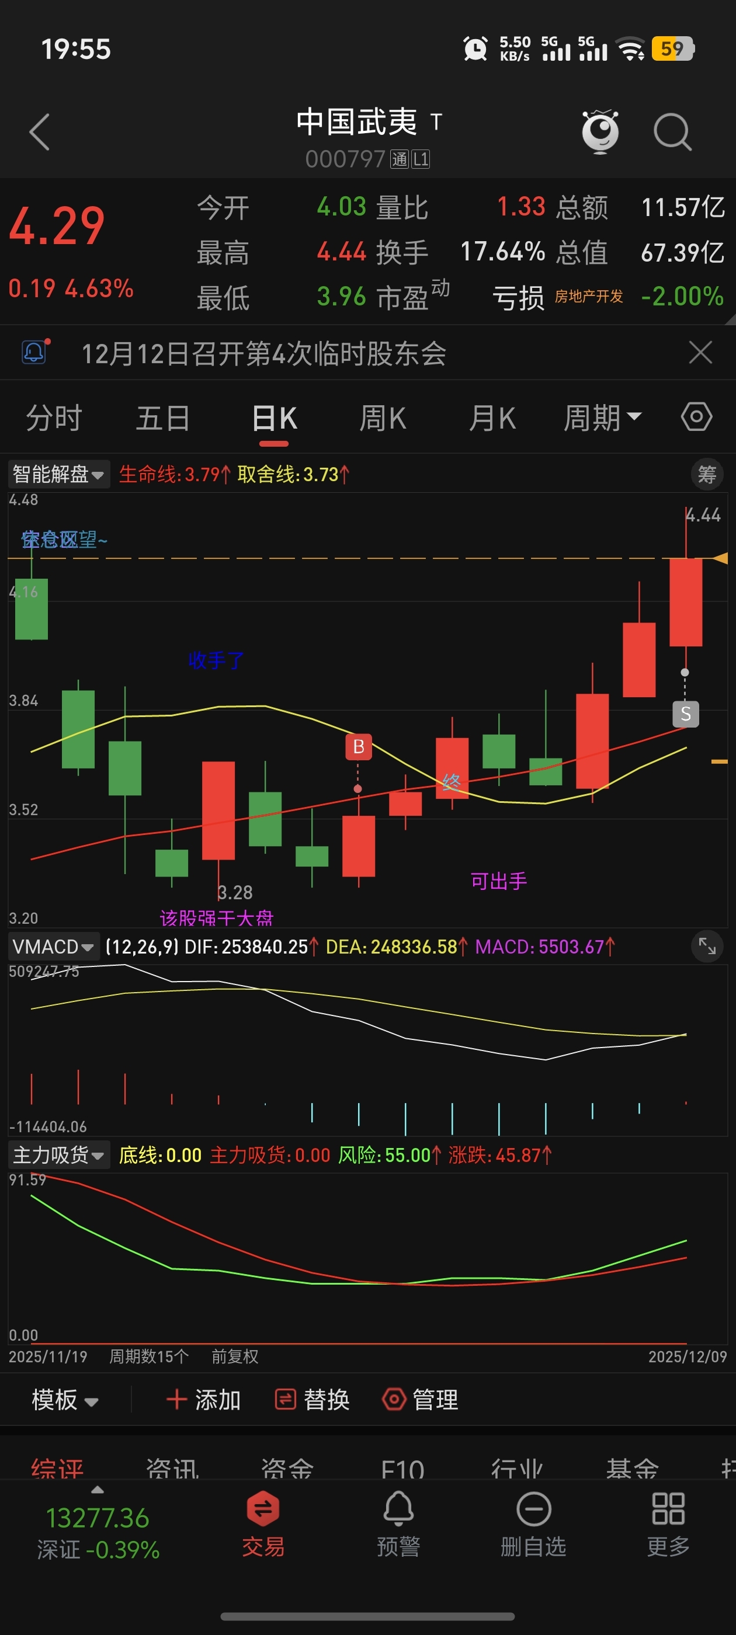The image size is (736, 1635).
Task: Switch to the 月K monthly chart tab
Action: (492, 418)
